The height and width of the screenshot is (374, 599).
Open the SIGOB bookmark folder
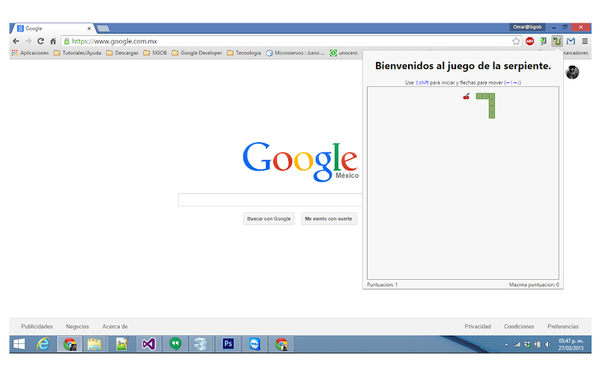coord(155,53)
